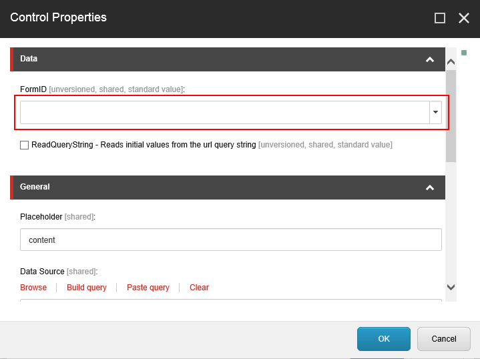Click the Placeholder text field
This screenshot has width=480, height=359.
tap(231, 240)
